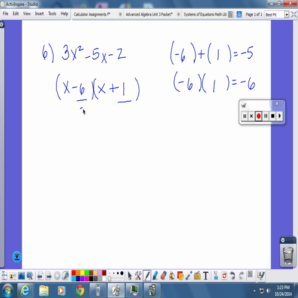Open the Edit menu
Viewport: 298px width, 298px height.
tap(15, 14)
